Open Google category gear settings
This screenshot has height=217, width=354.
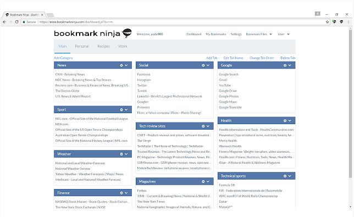tap(285, 65)
